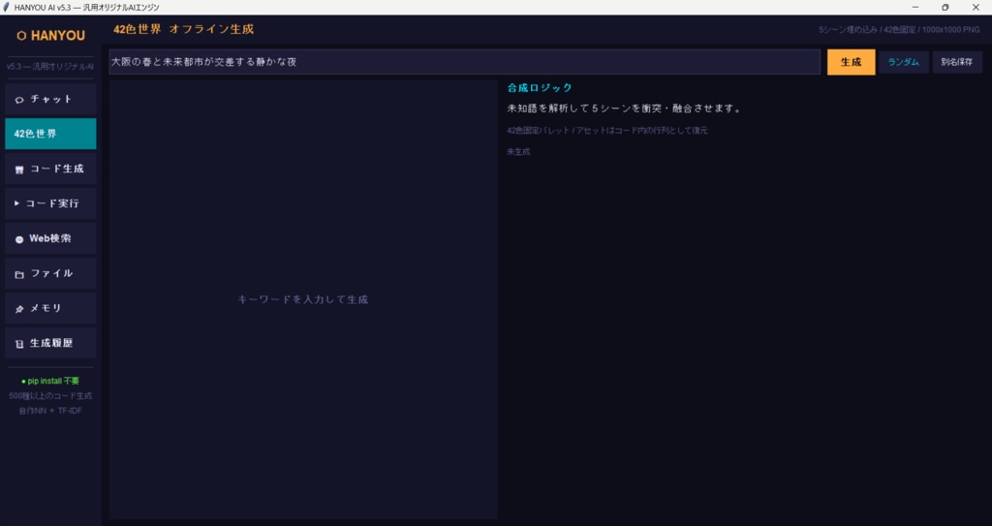Click the feather app icon in title bar
The width and height of the screenshot is (992, 526).
click(7, 8)
